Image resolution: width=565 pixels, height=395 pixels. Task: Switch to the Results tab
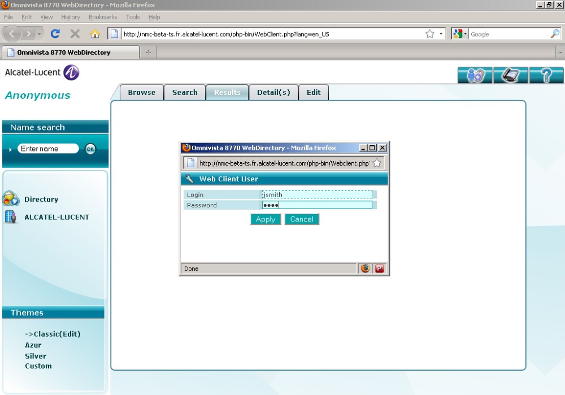227,92
